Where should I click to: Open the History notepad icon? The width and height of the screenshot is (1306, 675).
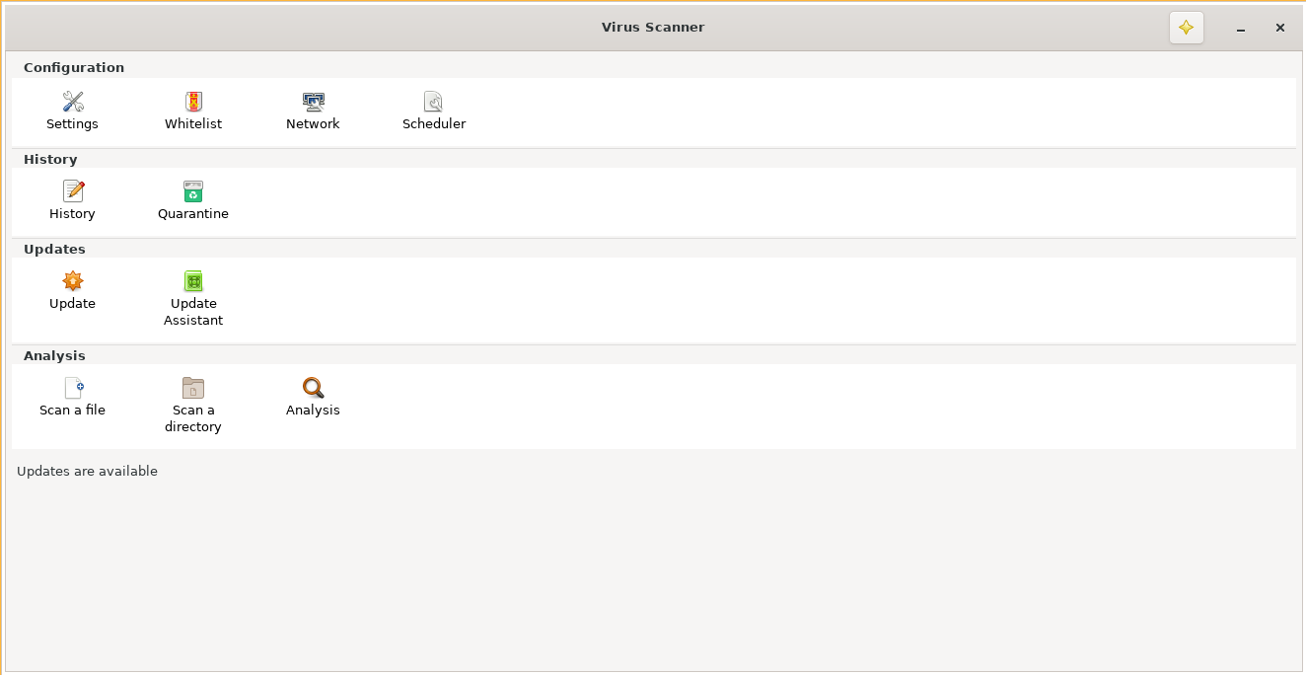pos(73,191)
